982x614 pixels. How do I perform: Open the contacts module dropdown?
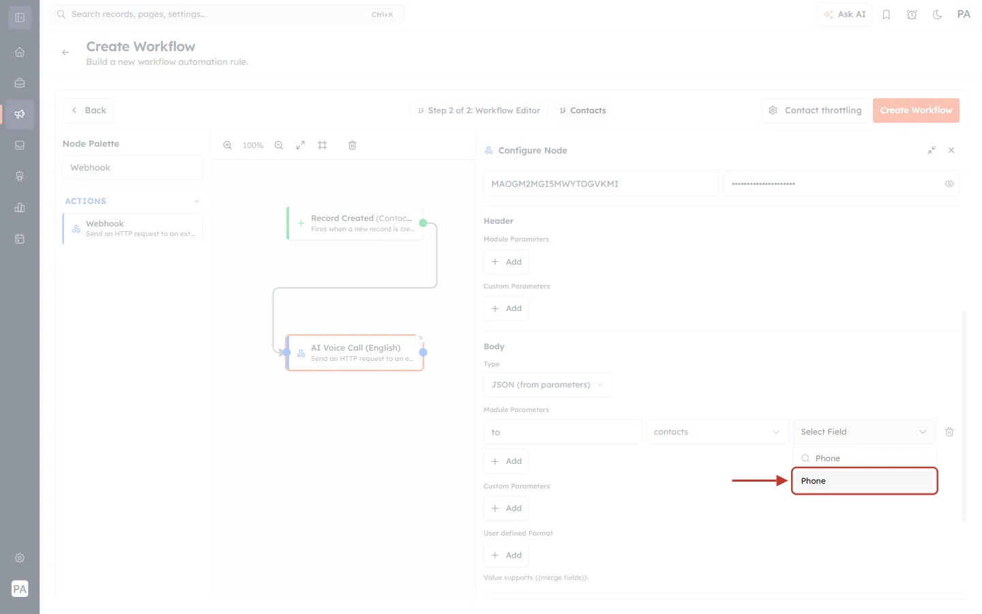[716, 432]
